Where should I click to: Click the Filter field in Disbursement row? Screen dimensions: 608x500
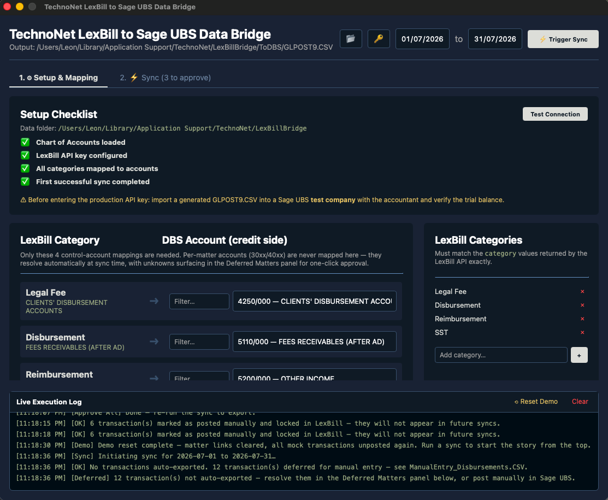tap(199, 342)
